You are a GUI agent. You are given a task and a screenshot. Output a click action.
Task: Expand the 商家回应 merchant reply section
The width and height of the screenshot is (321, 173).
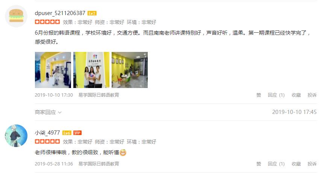[48, 112]
